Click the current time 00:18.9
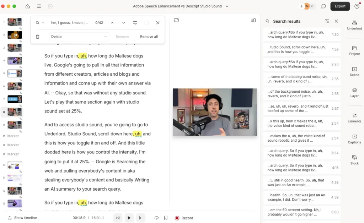The height and width of the screenshot is (223, 364). click(x=79, y=218)
